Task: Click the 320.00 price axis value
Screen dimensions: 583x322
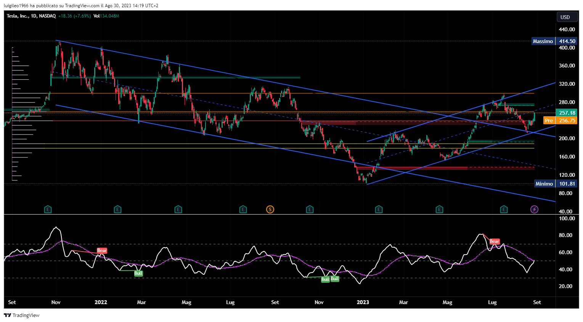Action: (x=567, y=84)
